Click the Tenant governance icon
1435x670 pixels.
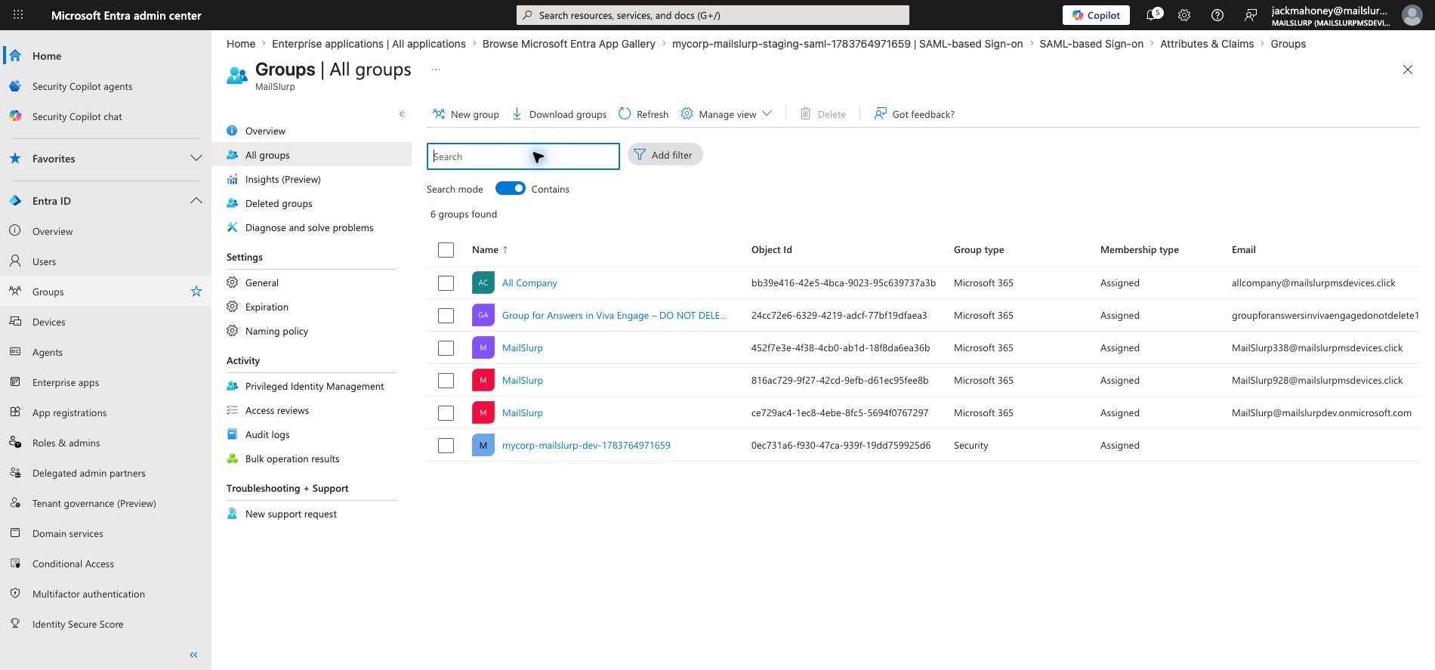click(15, 502)
